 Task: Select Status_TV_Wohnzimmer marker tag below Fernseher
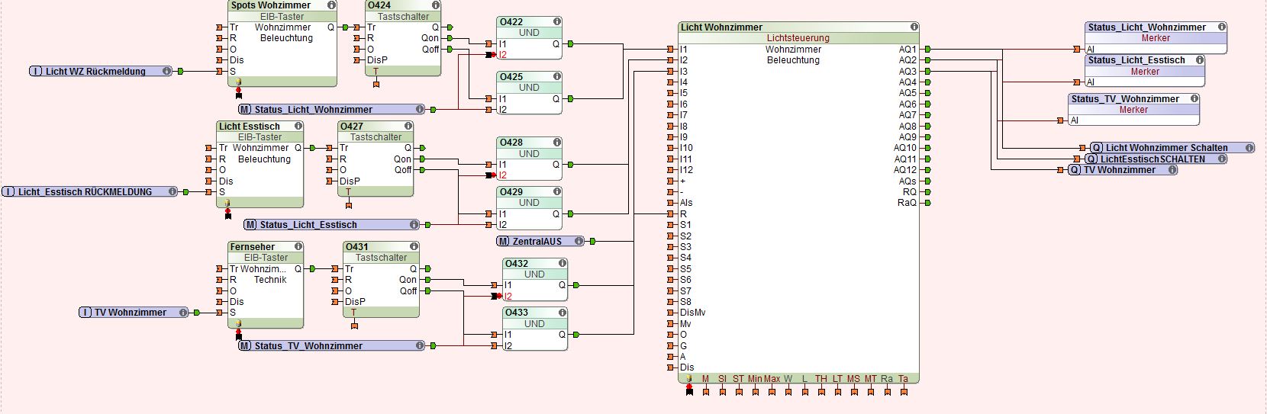coord(332,346)
